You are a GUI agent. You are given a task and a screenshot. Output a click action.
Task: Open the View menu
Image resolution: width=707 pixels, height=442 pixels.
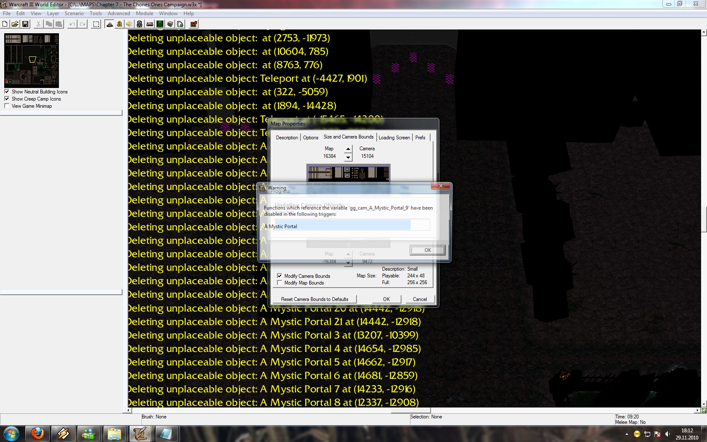(x=36, y=13)
